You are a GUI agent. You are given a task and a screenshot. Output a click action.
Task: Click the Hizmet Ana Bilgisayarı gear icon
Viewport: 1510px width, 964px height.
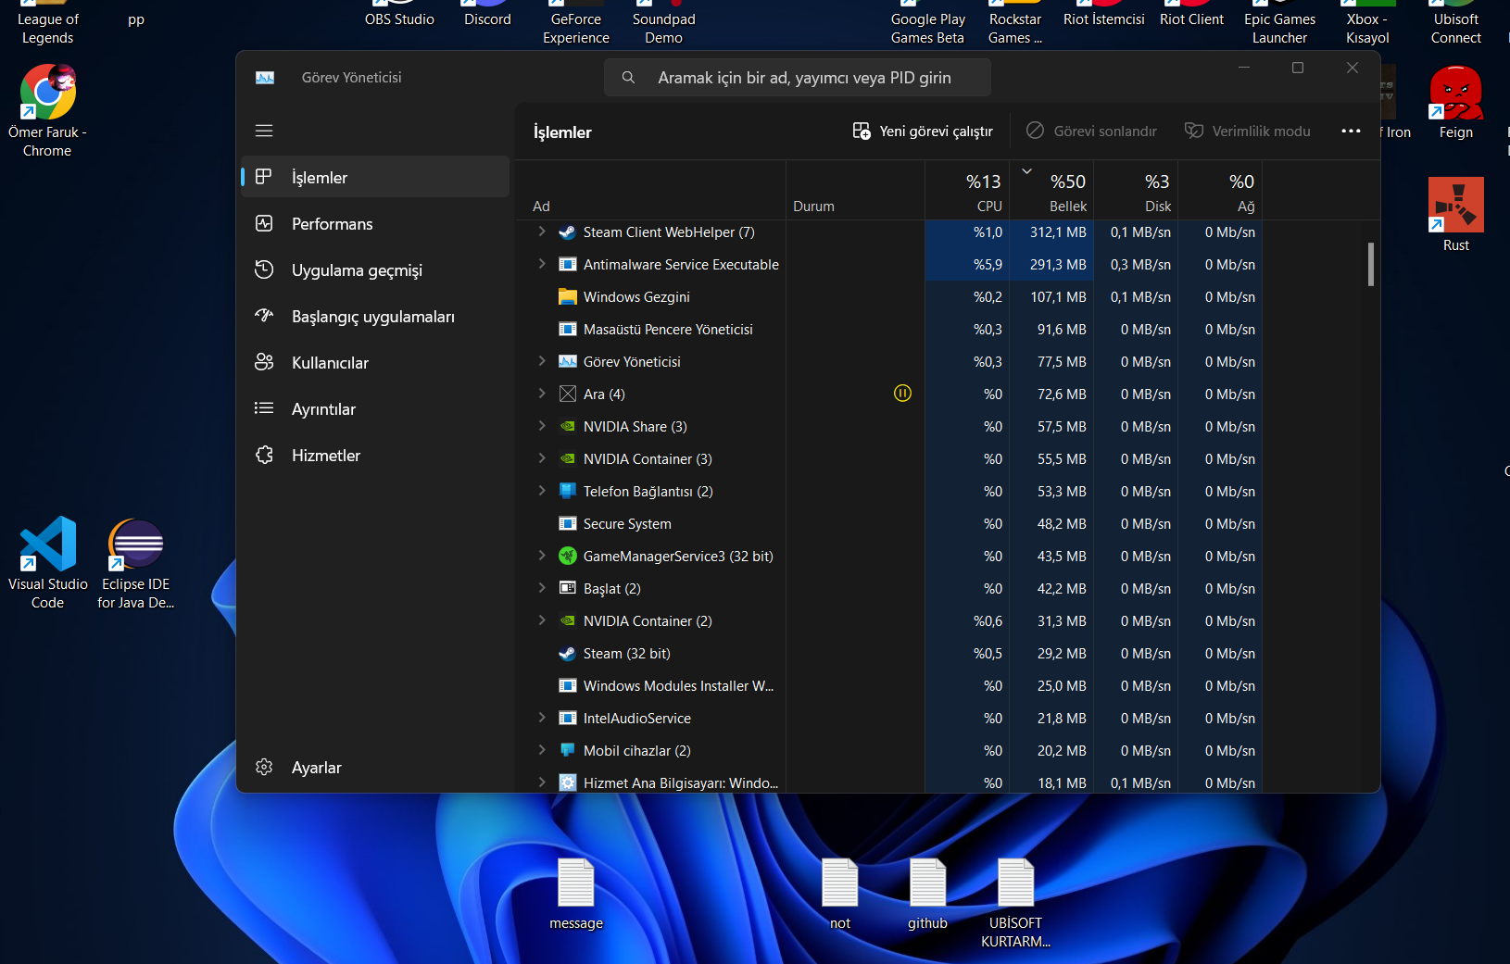(568, 782)
